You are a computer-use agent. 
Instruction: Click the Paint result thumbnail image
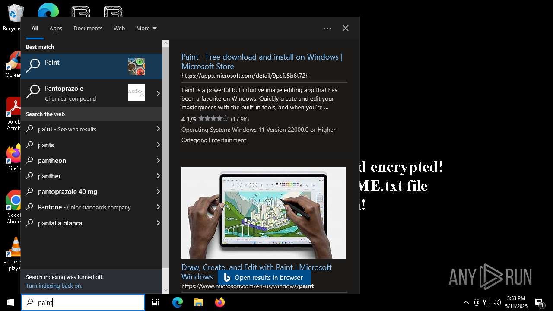(x=137, y=67)
